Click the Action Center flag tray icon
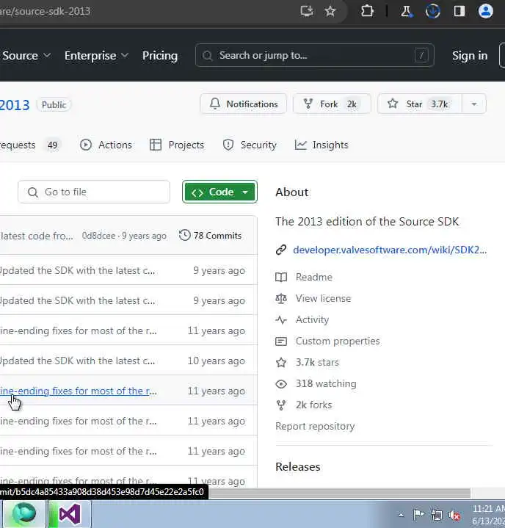 click(418, 515)
